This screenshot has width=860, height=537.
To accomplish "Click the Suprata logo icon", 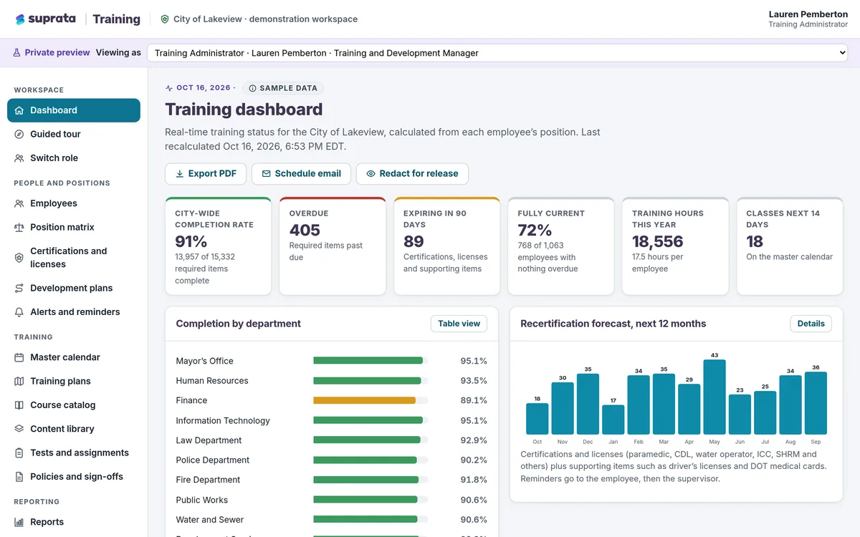I will pyautogui.click(x=20, y=19).
